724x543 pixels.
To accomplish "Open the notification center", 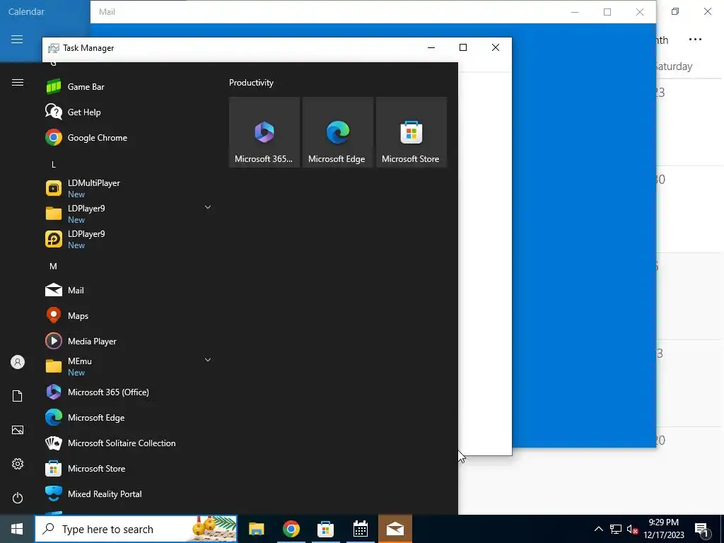I will point(702,530).
